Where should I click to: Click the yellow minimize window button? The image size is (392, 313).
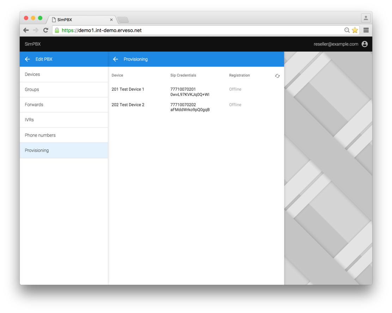33,18
